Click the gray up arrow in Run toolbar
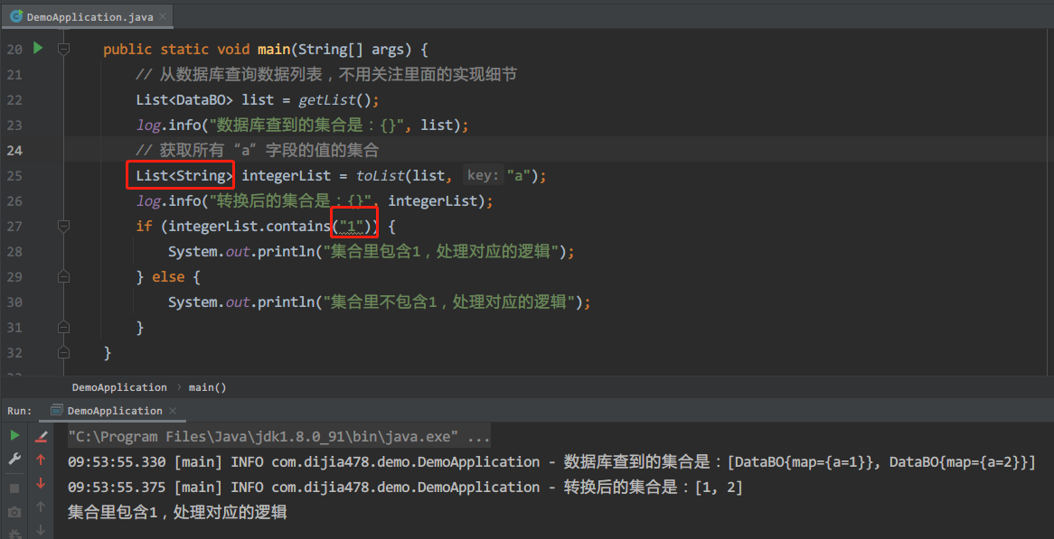This screenshot has width=1054, height=539. [x=41, y=506]
